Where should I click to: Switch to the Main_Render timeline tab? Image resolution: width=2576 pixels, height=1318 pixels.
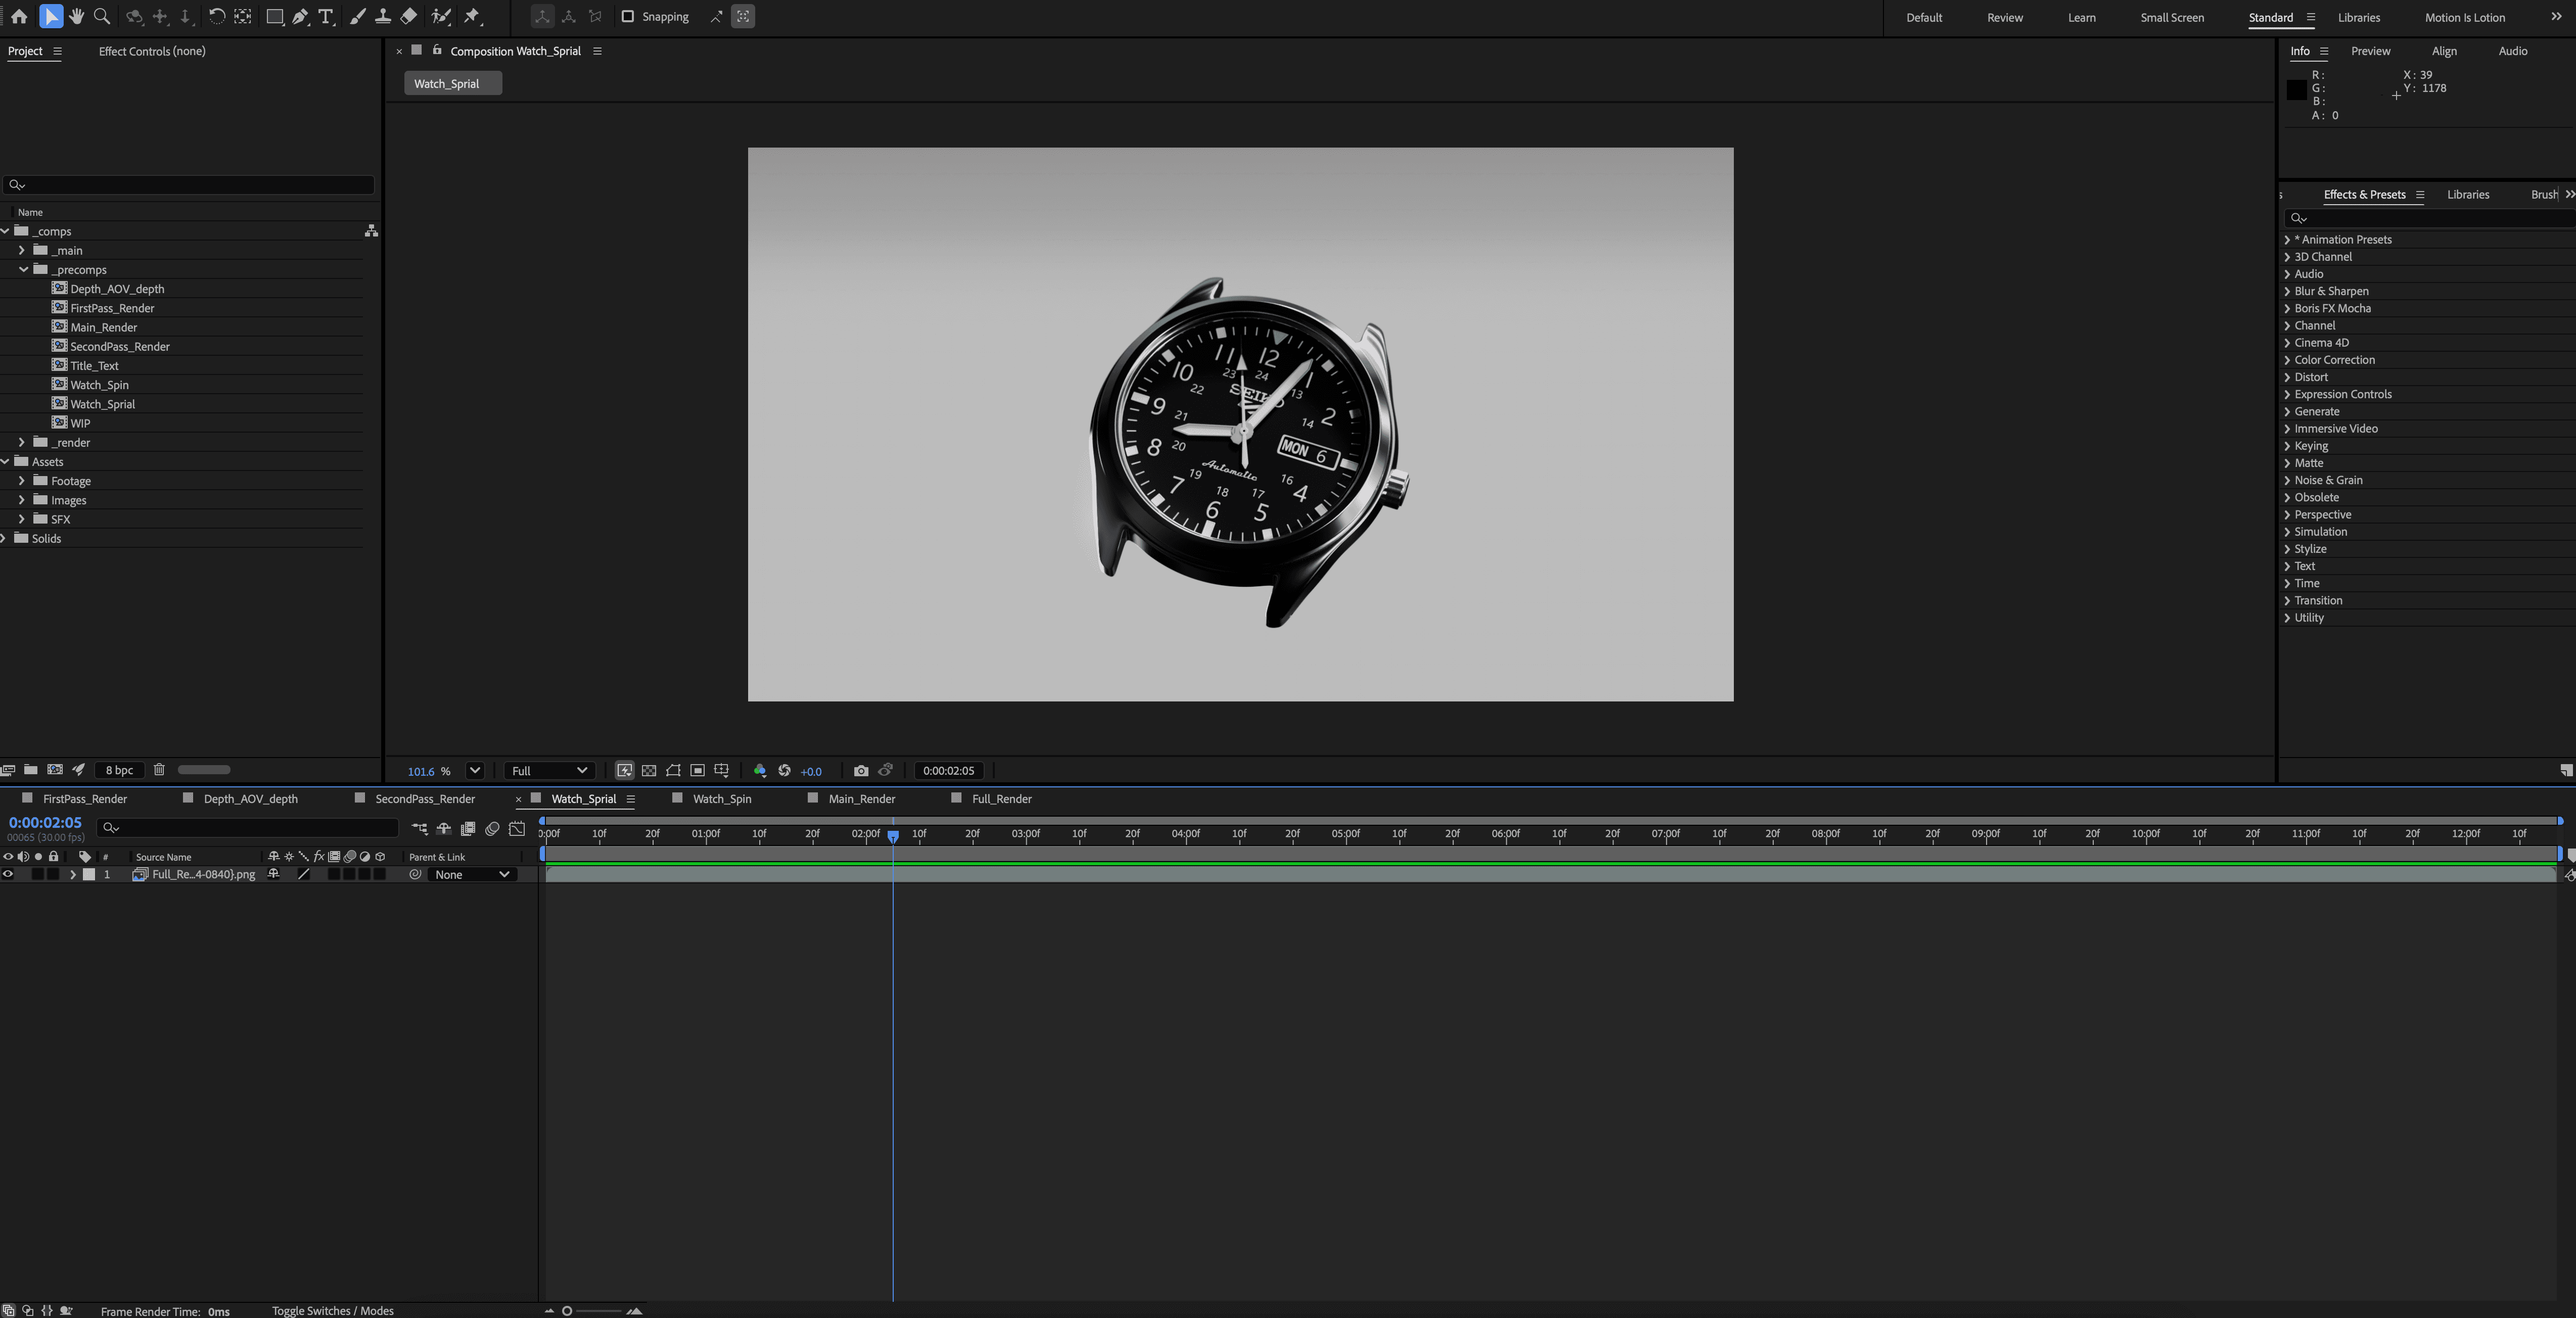[861, 799]
